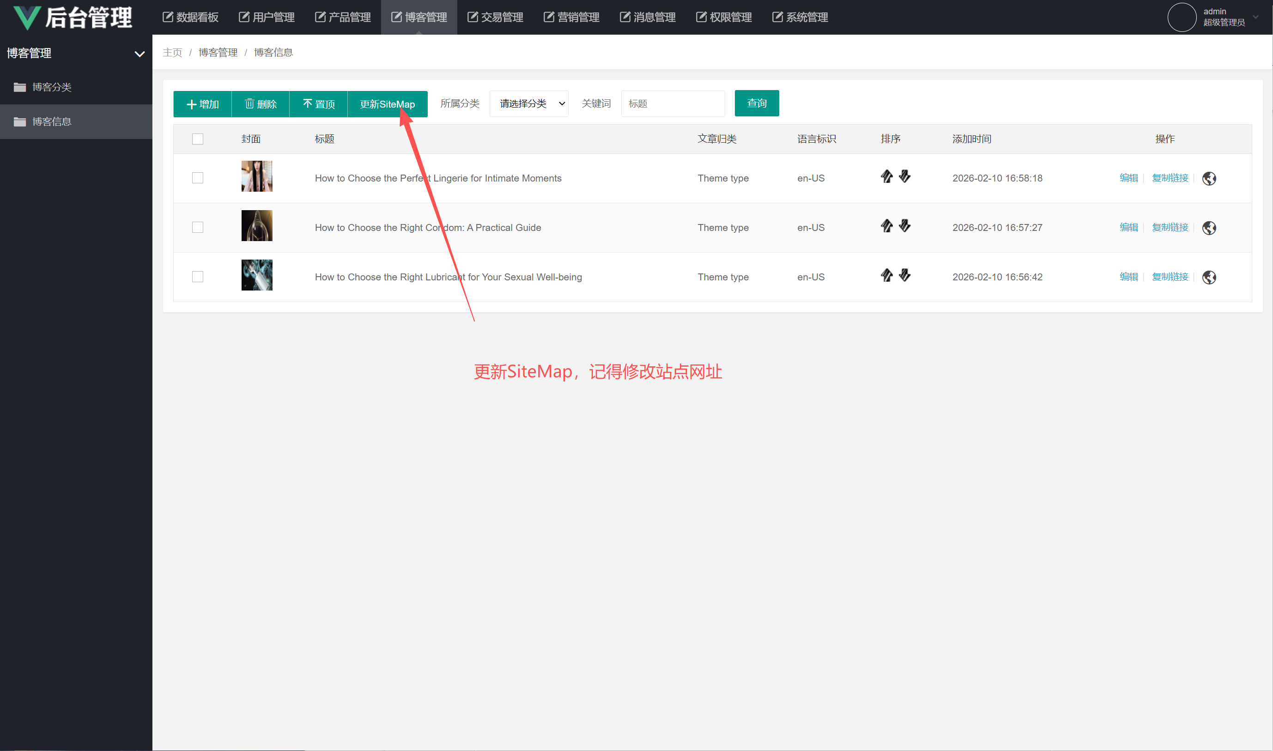Expand the admin user menu arrow

[1255, 17]
